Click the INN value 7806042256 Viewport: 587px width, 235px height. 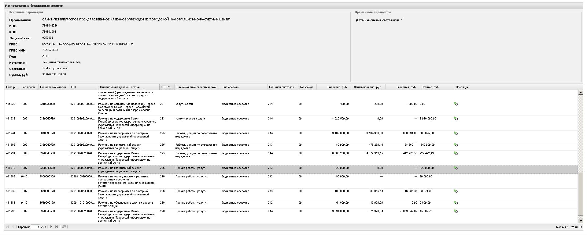tap(50, 26)
